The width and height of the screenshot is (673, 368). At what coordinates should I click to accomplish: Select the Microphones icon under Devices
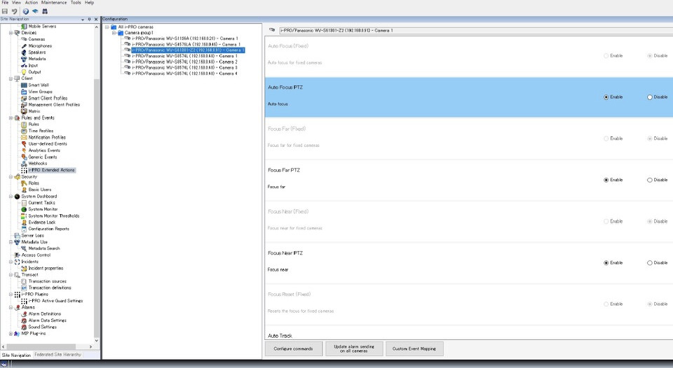point(24,46)
